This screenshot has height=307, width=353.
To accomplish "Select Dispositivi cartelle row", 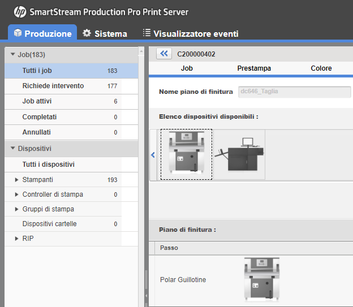I will (x=71, y=224).
